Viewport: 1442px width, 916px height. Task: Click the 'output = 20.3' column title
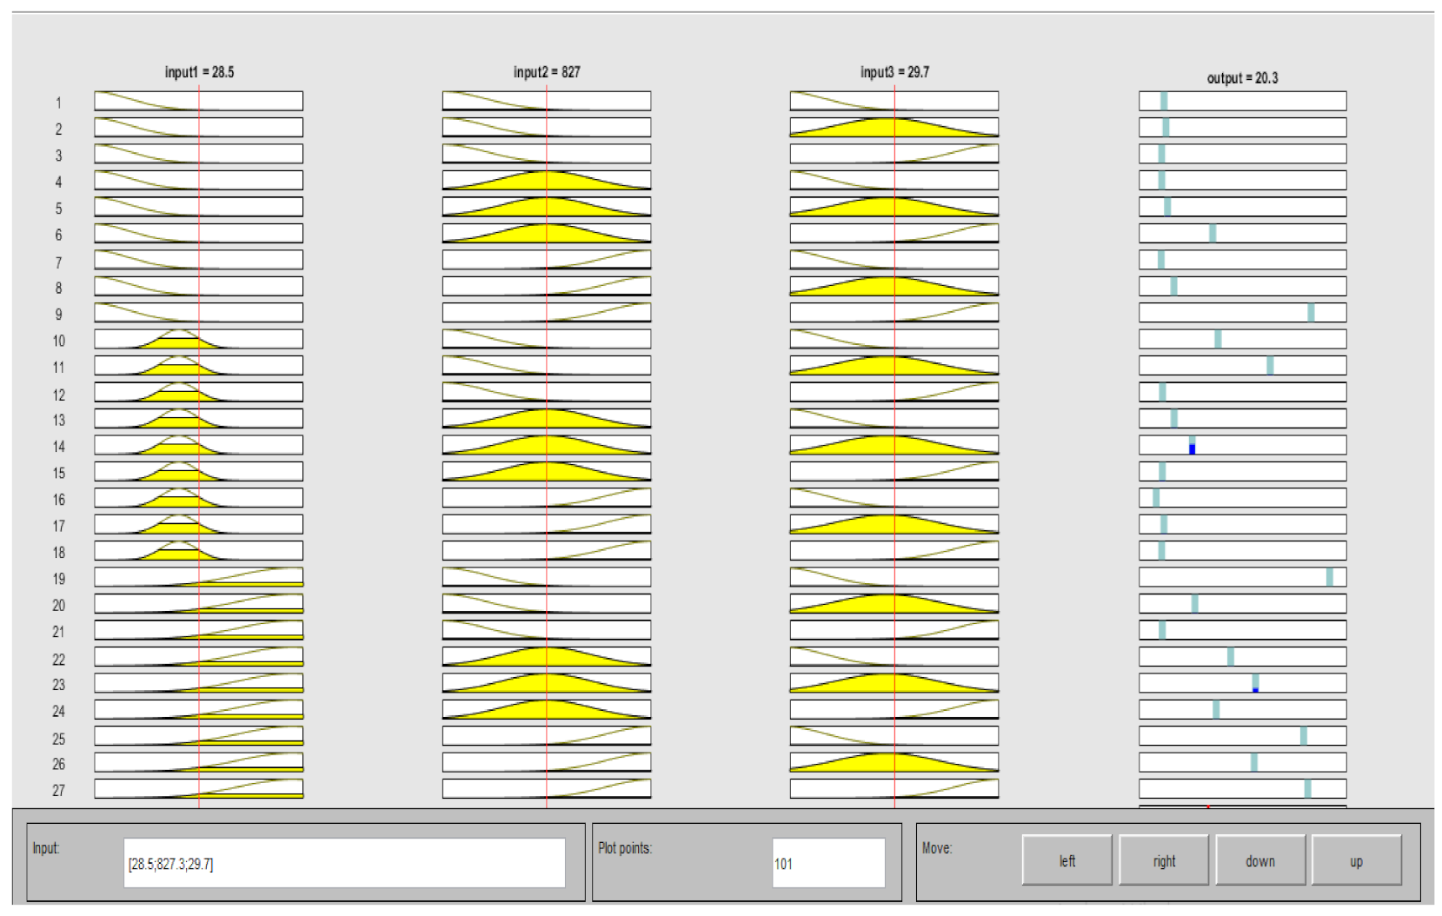pyautogui.click(x=1242, y=77)
